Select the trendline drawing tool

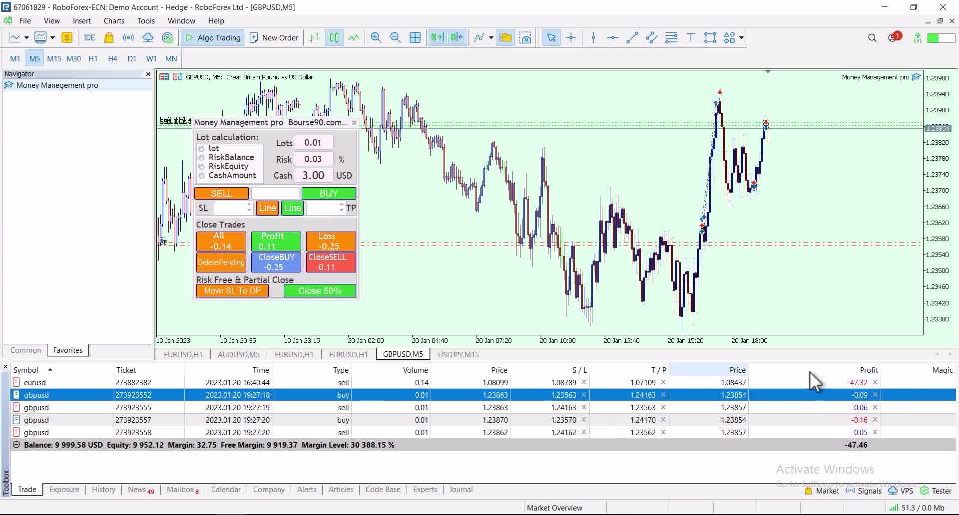(632, 37)
